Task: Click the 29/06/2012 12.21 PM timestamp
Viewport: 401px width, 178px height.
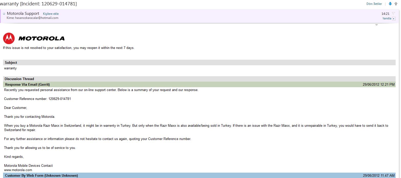Action: coord(379,84)
